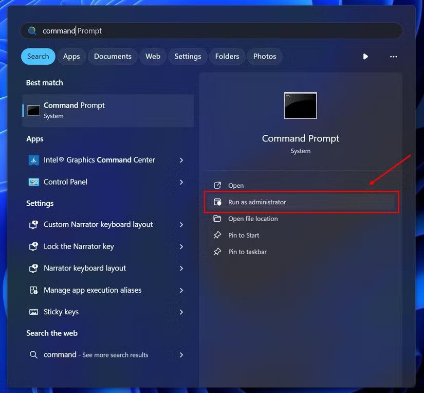
Task: Click inside the search input field
Action: point(154,30)
